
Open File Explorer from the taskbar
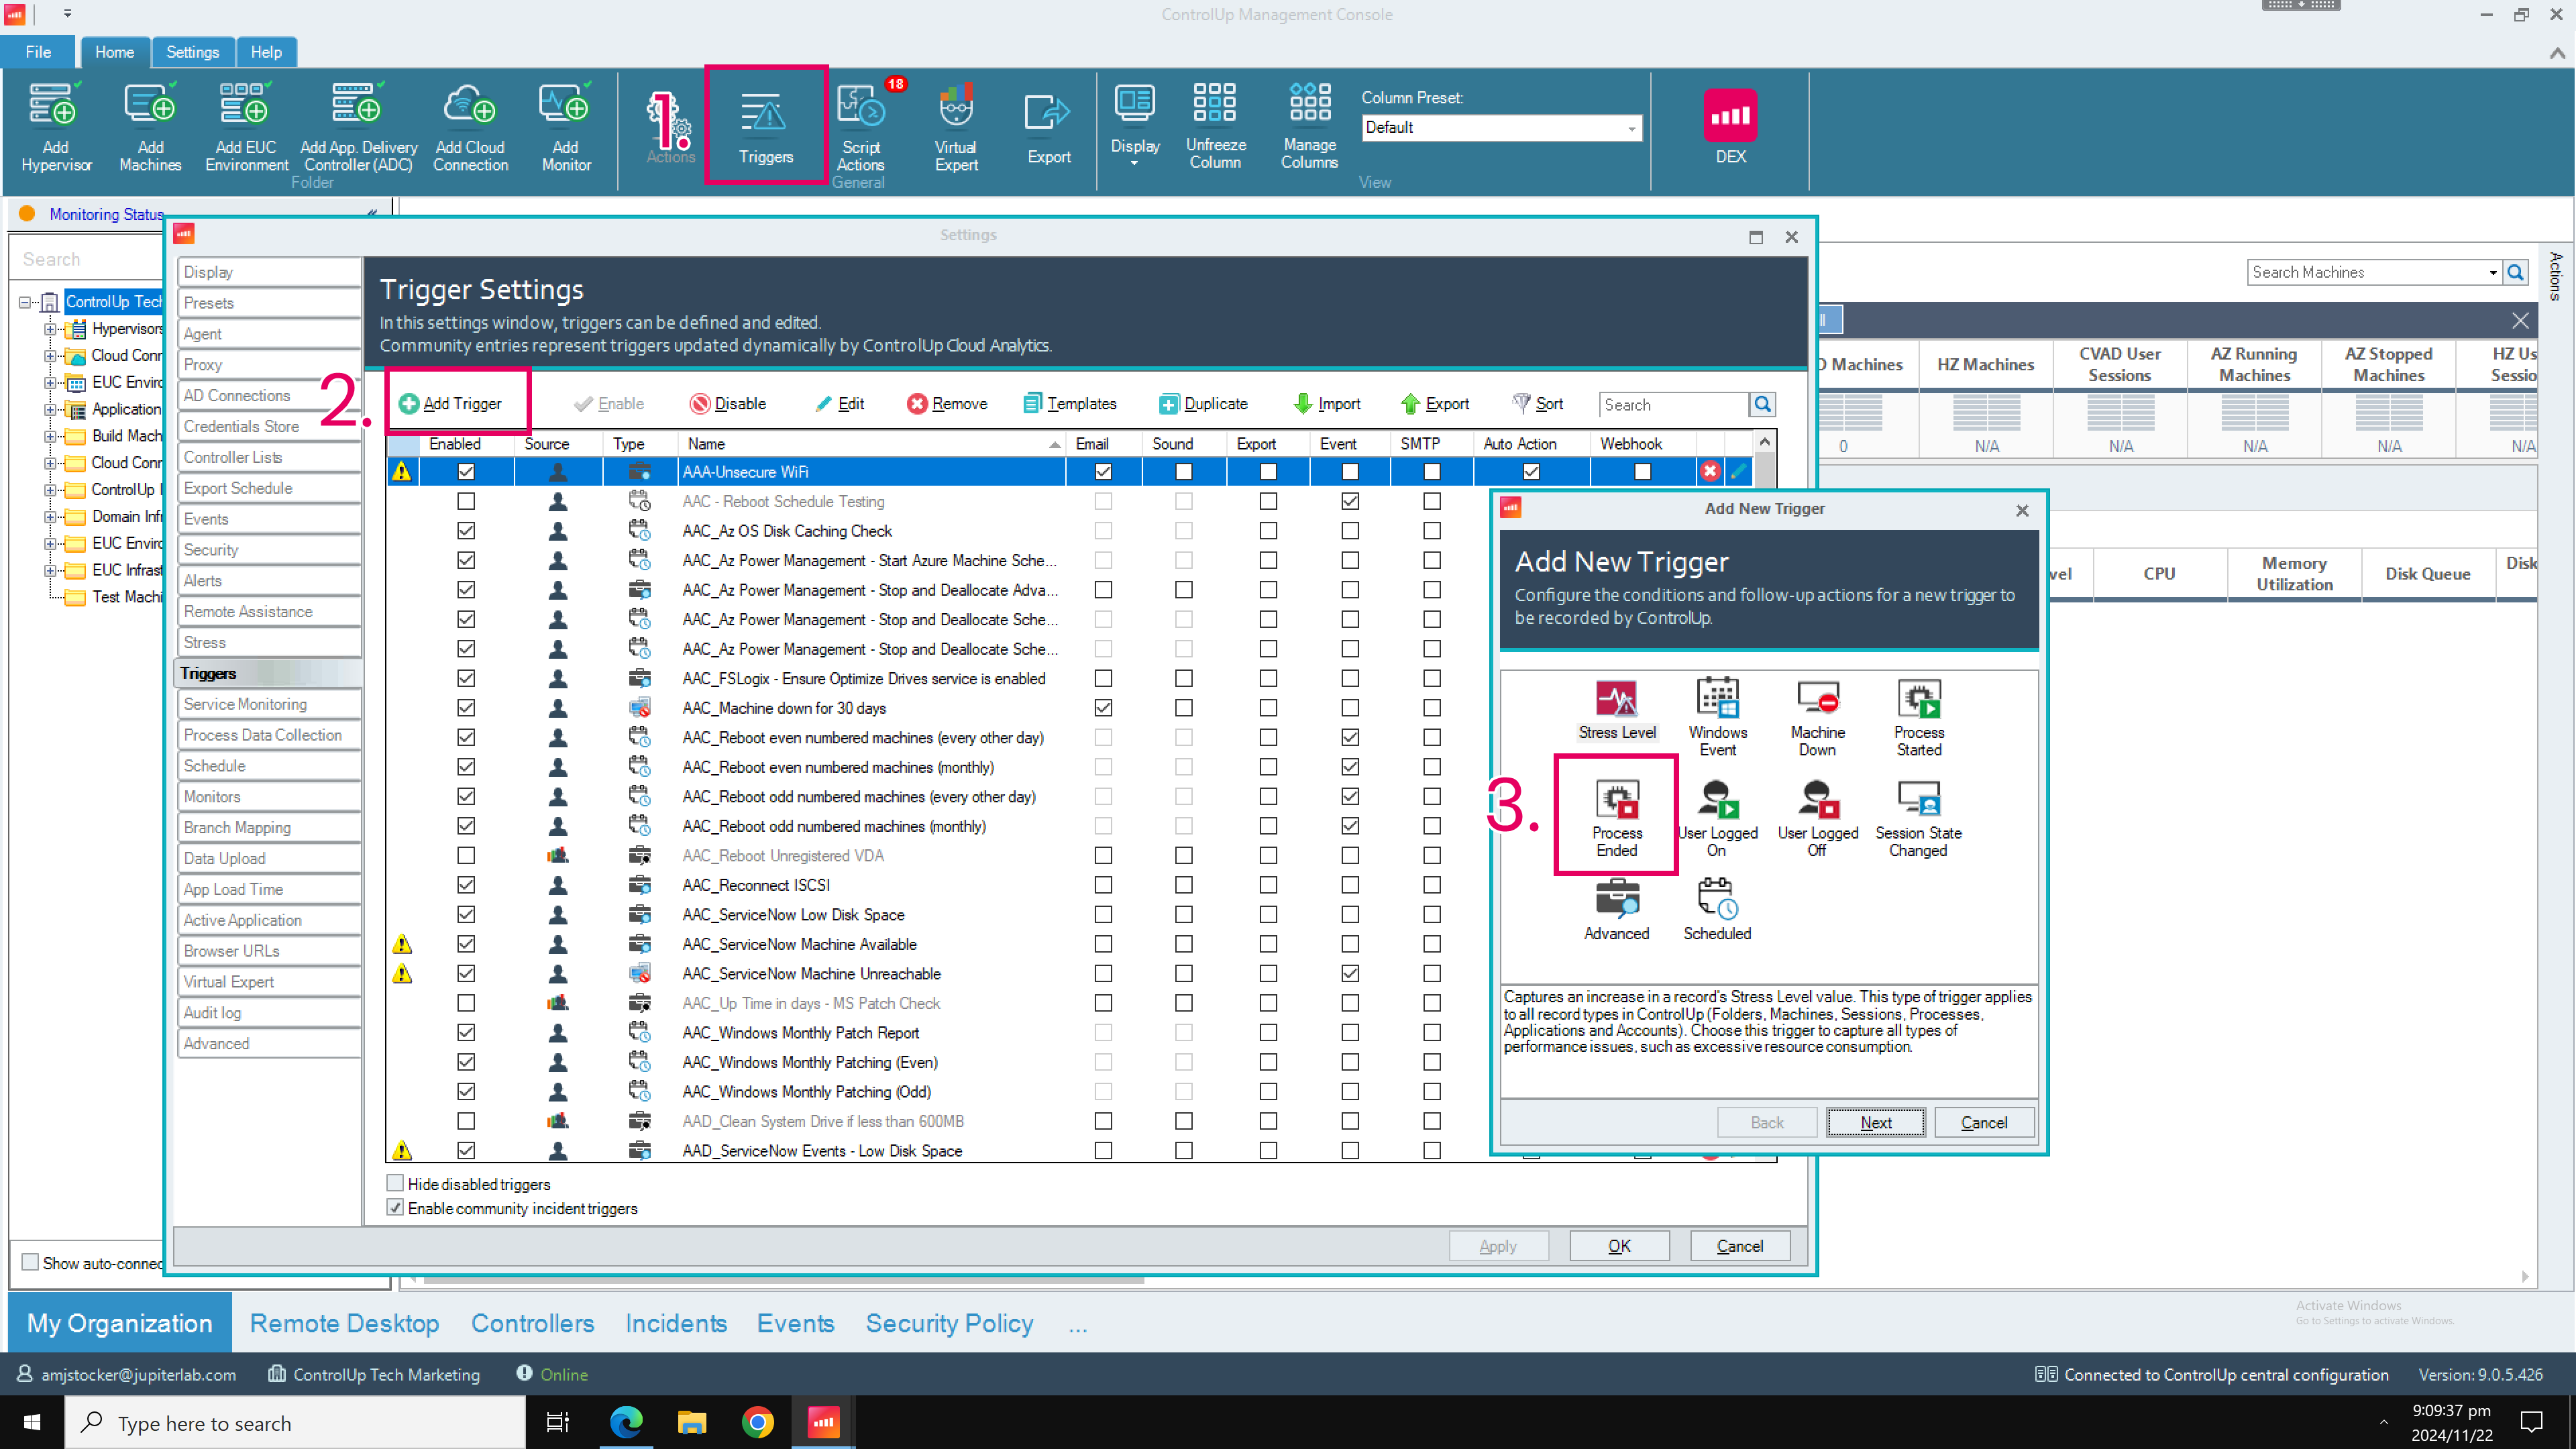tap(691, 1422)
